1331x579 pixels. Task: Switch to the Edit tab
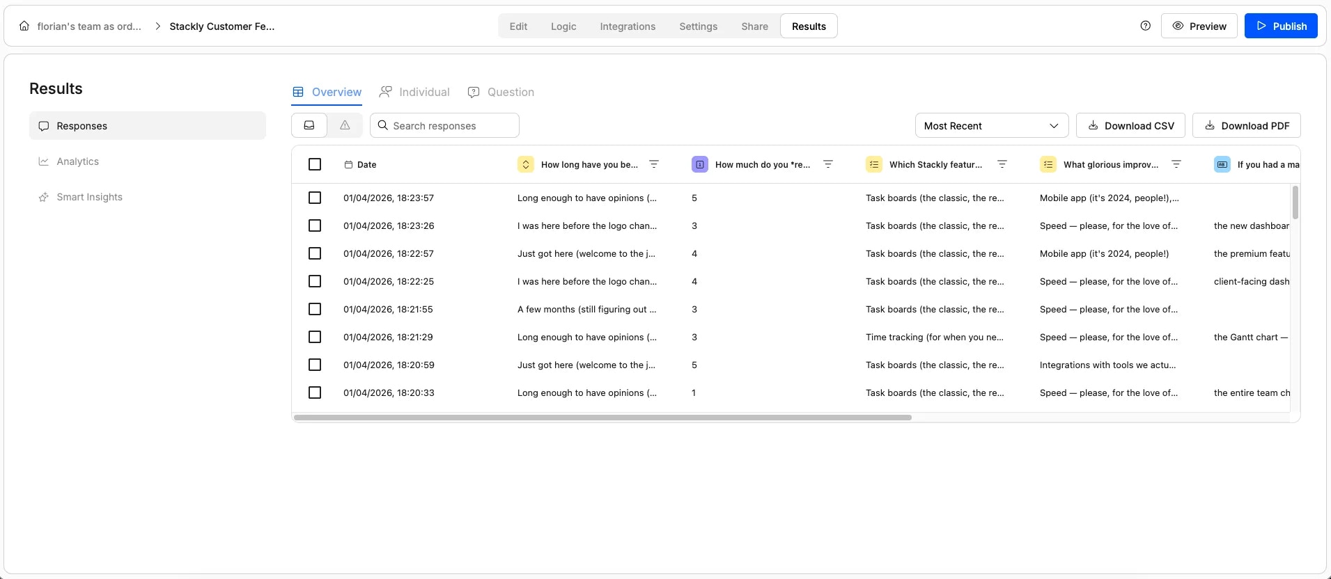518,26
